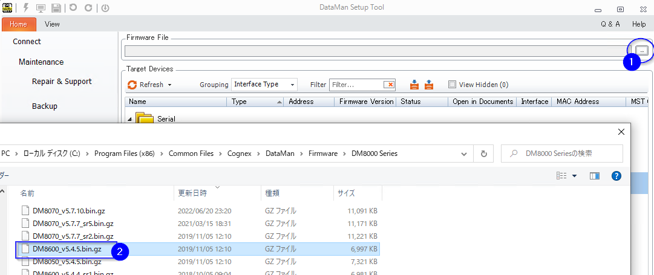Click the redo arrow icon
This screenshot has width=654, height=275.
tap(88, 7)
